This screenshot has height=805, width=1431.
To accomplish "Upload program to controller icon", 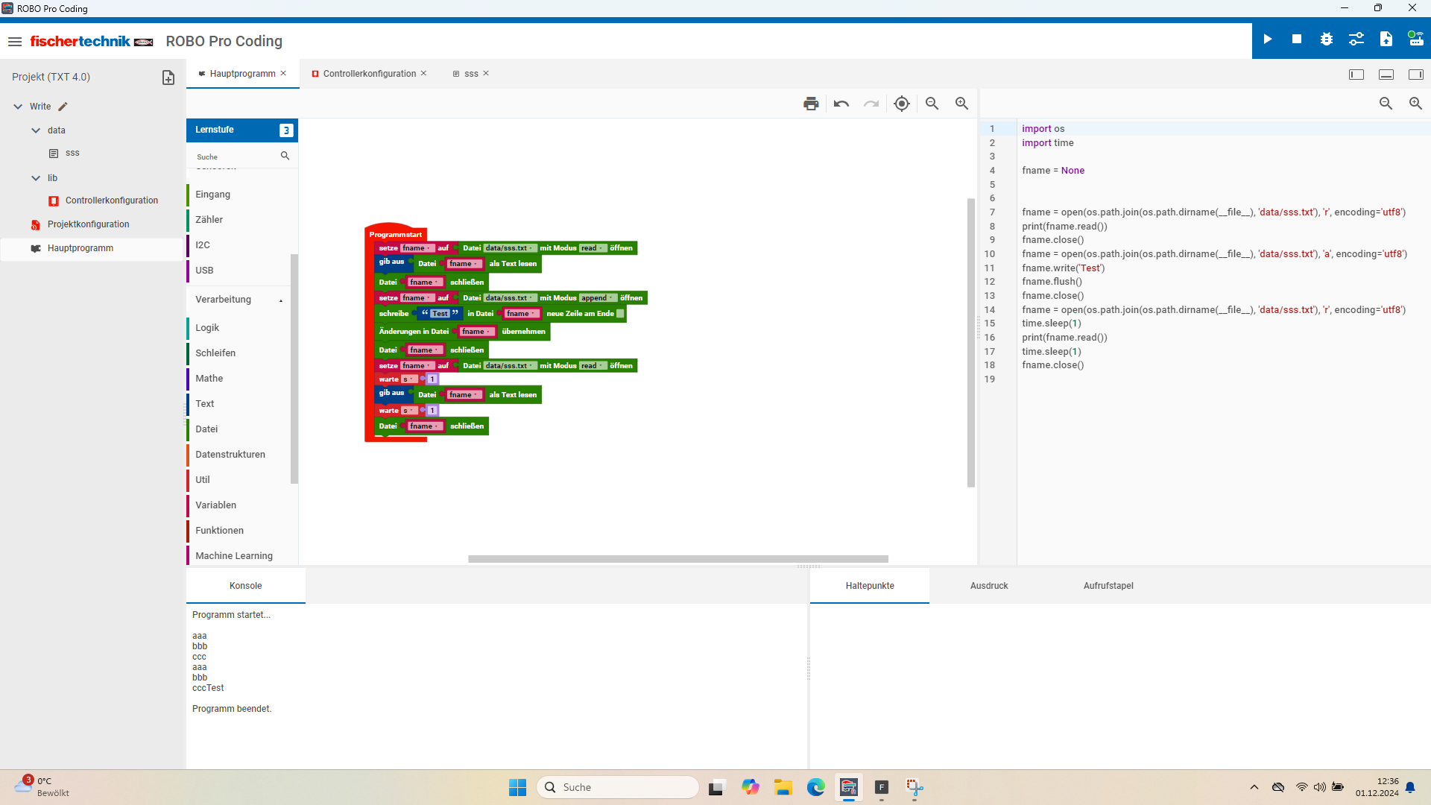I will click(1386, 39).
